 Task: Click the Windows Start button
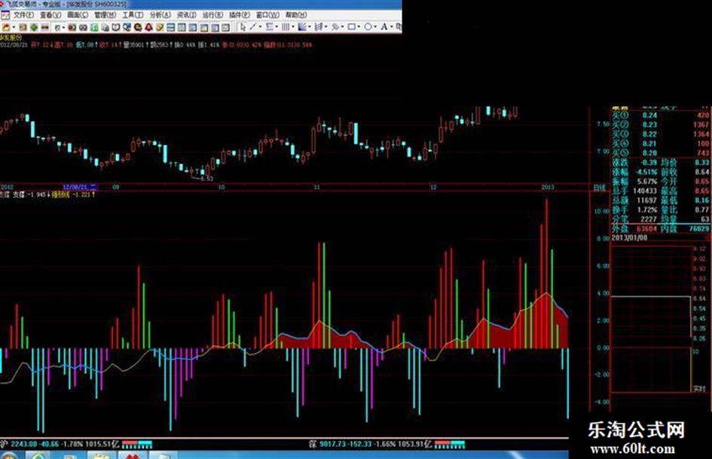pyautogui.click(x=8, y=455)
